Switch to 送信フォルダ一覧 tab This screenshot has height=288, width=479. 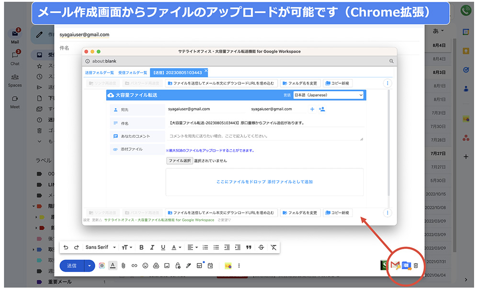point(99,73)
